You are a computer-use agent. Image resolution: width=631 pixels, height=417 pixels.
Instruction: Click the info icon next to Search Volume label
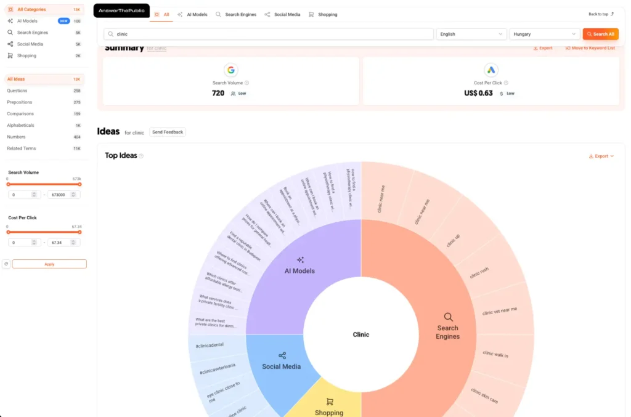click(x=247, y=83)
